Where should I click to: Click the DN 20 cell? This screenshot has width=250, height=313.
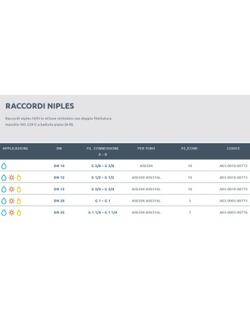coord(59,201)
